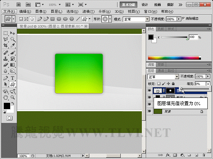Open the Layer menu
The width and height of the screenshot is (213, 159).
[x=56, y=12]
